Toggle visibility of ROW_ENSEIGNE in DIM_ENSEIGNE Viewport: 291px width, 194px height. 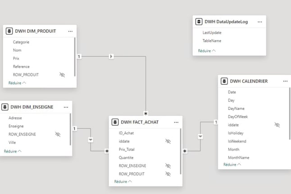[x=58, y=134]
